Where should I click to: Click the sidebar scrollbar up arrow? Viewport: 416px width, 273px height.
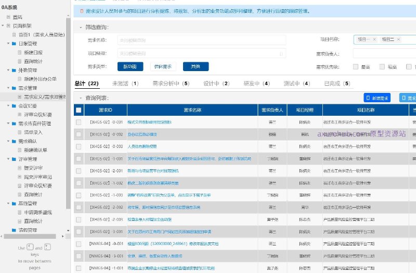(x=68, y=16)
